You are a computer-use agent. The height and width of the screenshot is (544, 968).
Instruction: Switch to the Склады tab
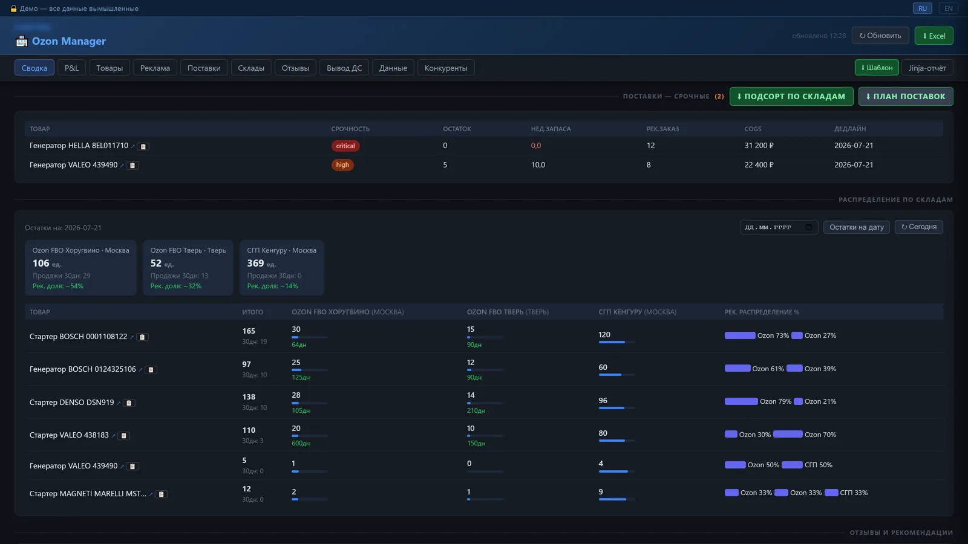[x=251, y=68]
